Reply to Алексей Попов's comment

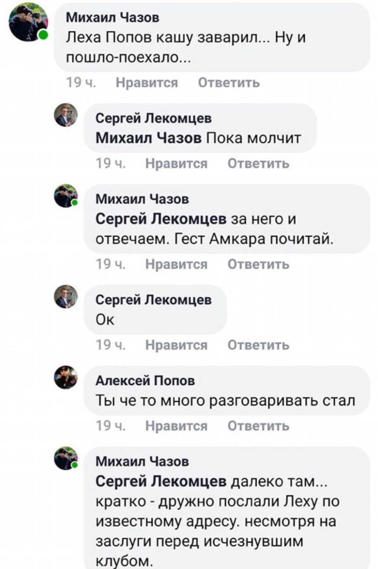coord(258,426)
